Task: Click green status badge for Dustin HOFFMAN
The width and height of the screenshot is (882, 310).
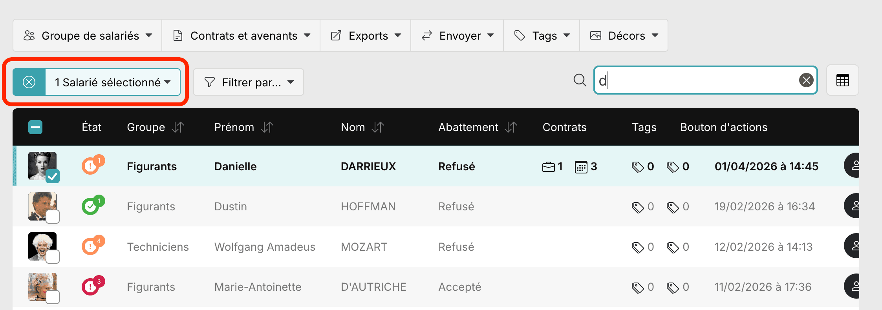Action: 93,205
